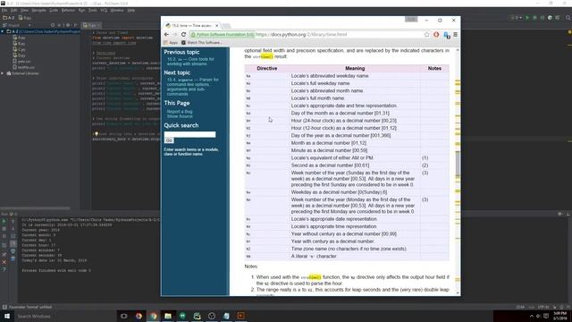Click red close X in Run panel

pos(4,262)
